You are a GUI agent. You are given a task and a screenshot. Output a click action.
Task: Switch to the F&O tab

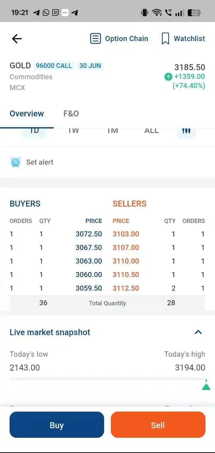coord(71,114)
